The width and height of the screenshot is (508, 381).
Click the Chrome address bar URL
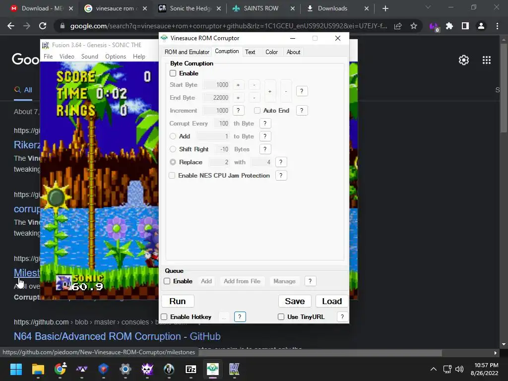228,26
